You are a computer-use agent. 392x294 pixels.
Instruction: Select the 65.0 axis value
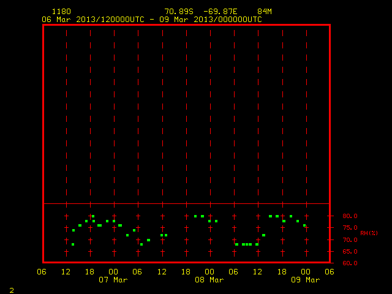click(x=350, y=252)
